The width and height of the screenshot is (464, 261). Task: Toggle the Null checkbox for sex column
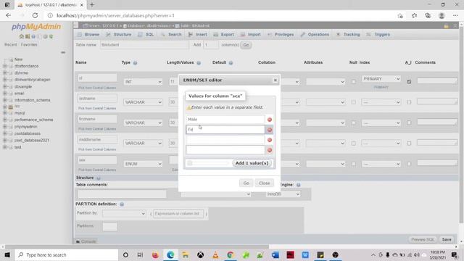(x=354, y=164)
